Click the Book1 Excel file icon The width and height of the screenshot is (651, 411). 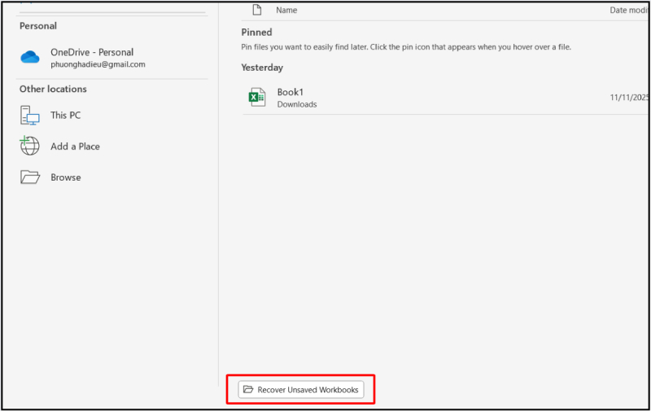[x=257, y=98]
